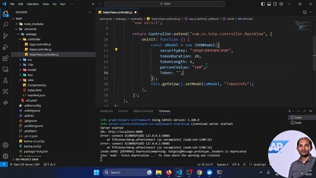This screenshot has width=316, height=178.
Task: Open the Manage gear settings
Action: click(x=5, y=156)
